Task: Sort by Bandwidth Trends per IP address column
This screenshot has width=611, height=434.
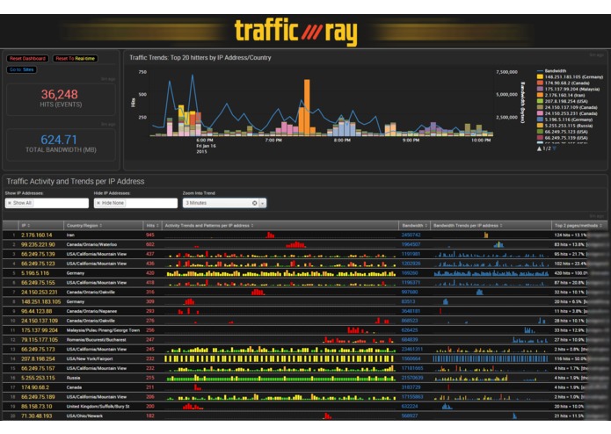Action: click(491, 226)
